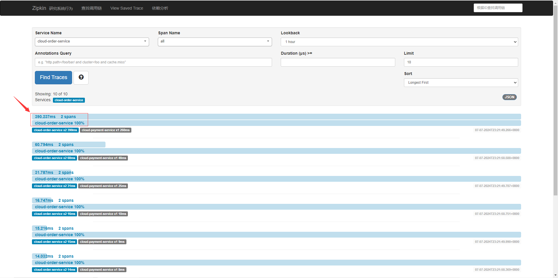Click the timestamp 07-07-2024T23:21:50.588+0800
558x278 pixels.
497,158
